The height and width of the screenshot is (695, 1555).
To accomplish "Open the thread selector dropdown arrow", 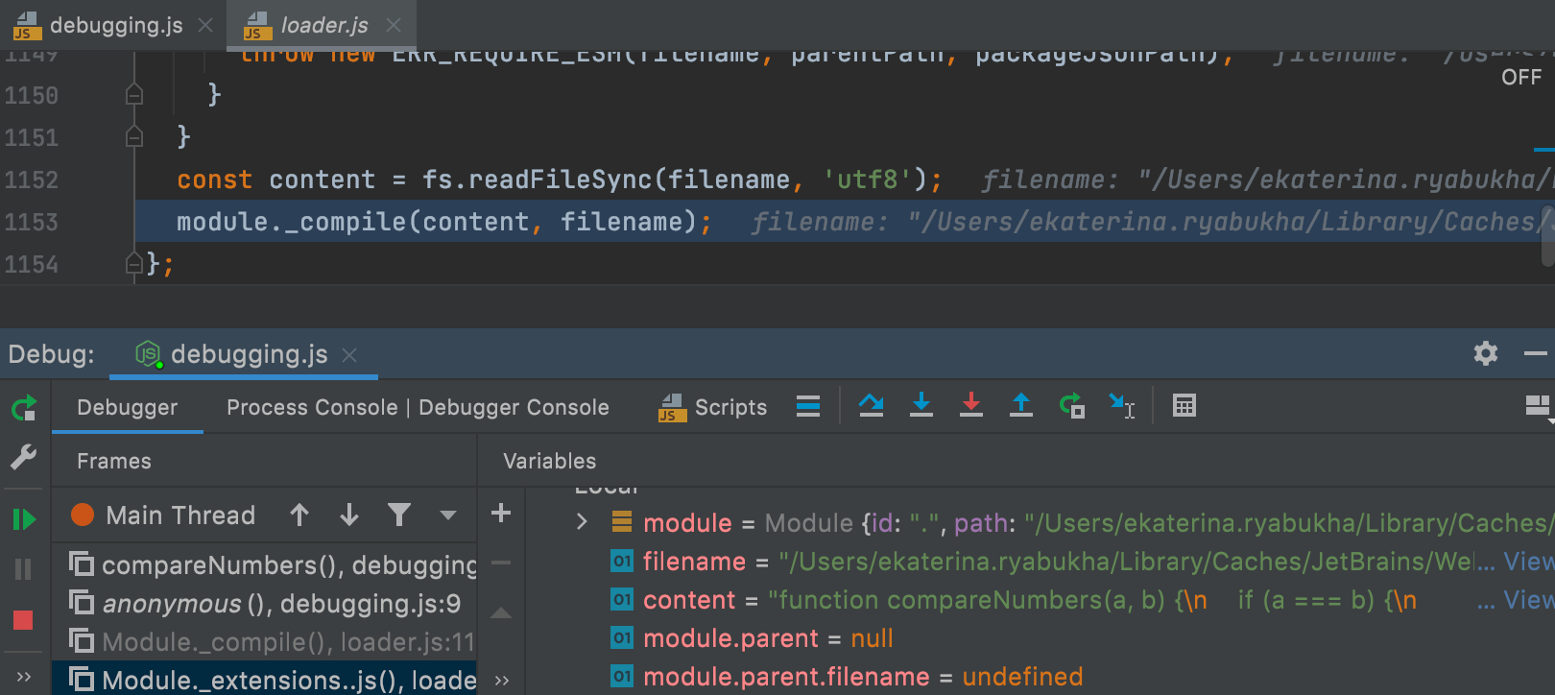I will coord(448,515).
